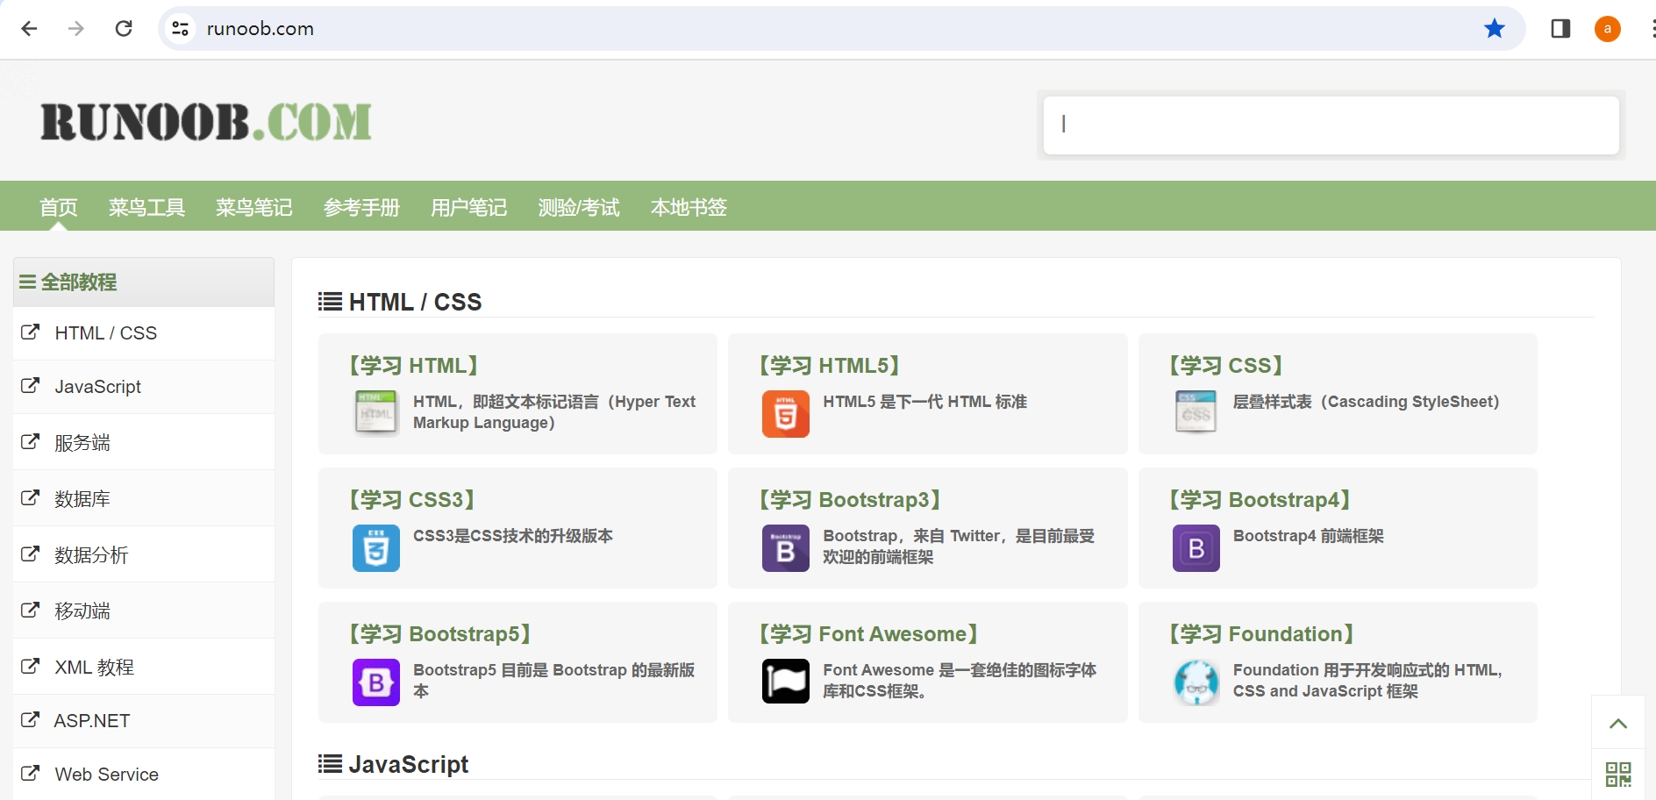
Task: Click the CSS3 blue shield icon
Action: [x=375, y=548]
